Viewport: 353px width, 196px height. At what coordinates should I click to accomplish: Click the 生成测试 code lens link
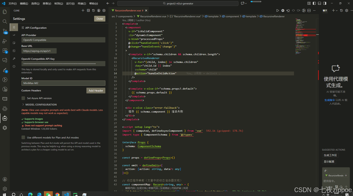coord(165,188)
